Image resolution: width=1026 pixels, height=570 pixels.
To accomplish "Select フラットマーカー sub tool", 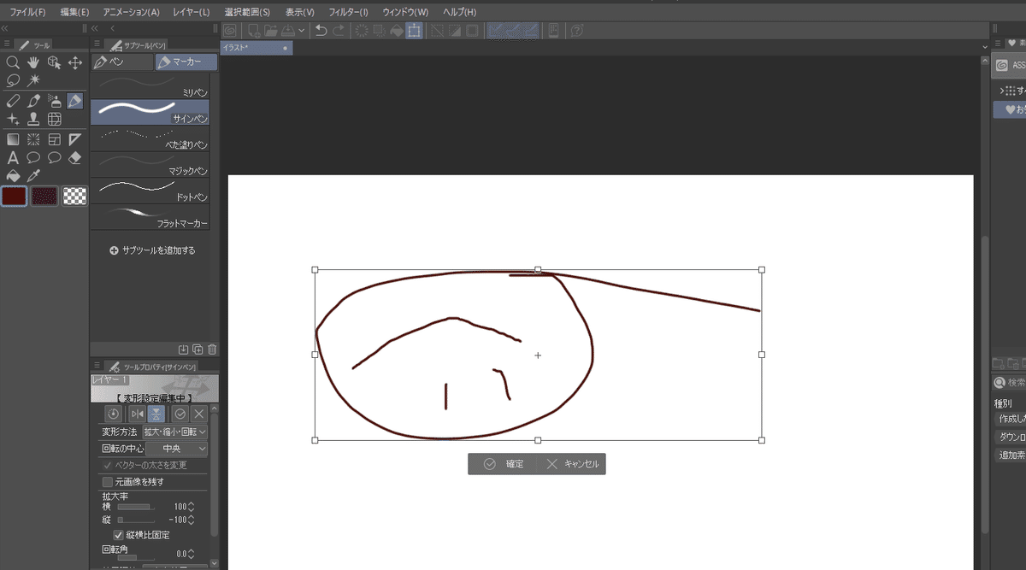I will click(150, 217).
